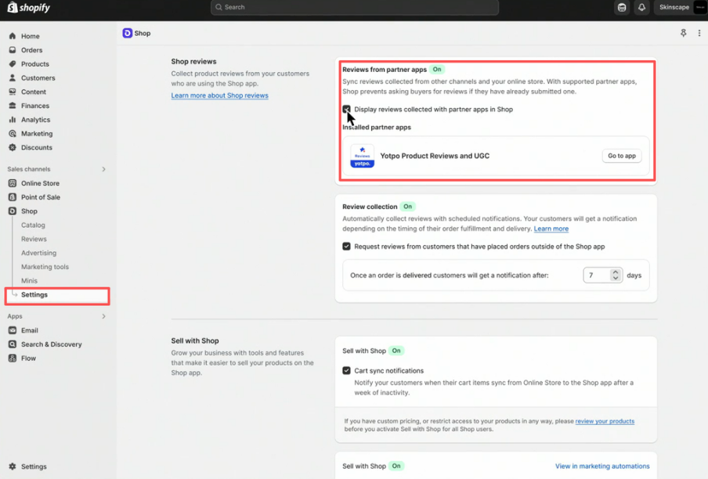The width and height of the screenshot is (708, 479).
Task: Disable Cart sync notifications checkbox
Action: coord(346,371)
